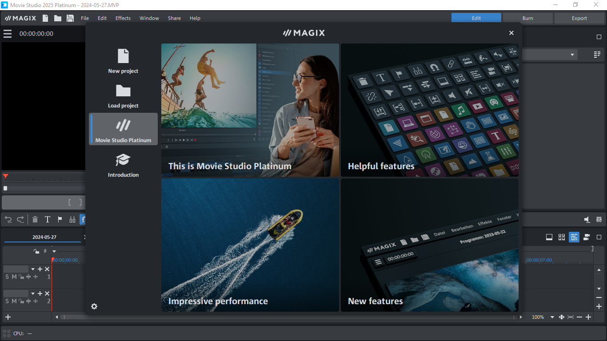607x341 pixels.
Task: Click the track 1 name field
Action: [16, 269]
